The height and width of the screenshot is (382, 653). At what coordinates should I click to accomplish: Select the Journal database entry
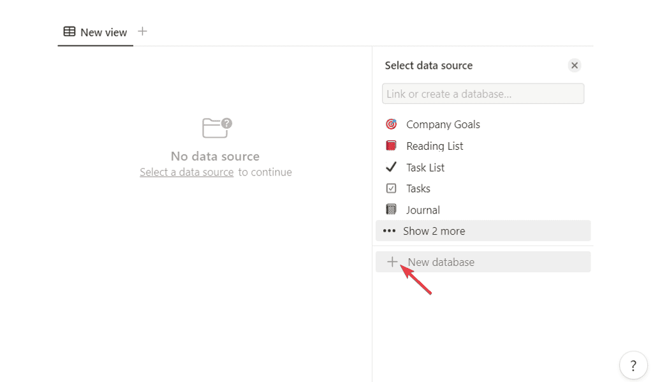423,210
